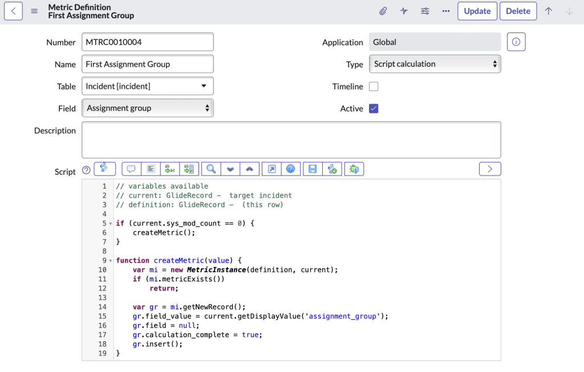Open the activity stream pulse icon
Image resolution: width=584 pixels, height=372 pixels.
click(x=404, y=11)
